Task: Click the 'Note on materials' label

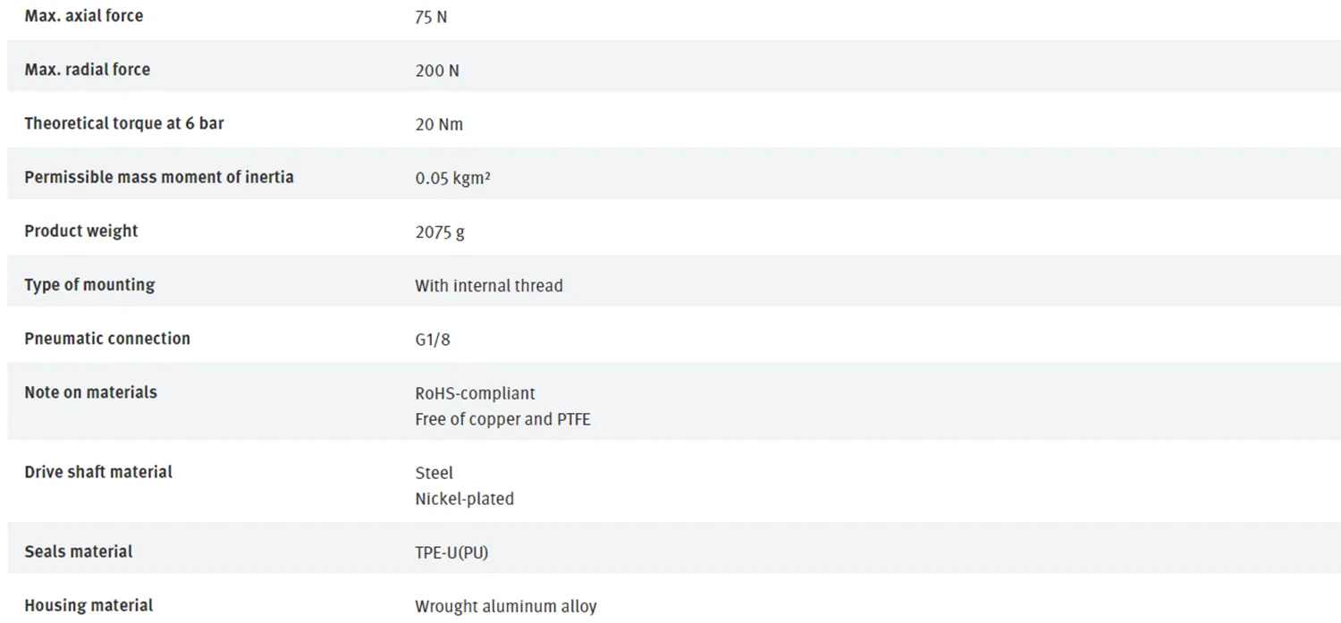Action: [90, 391]
